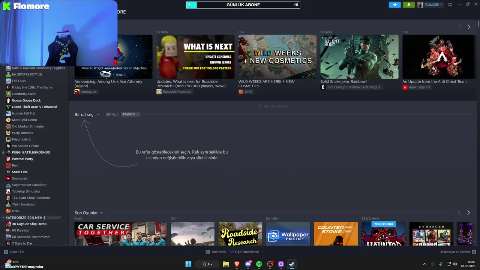Open Brave browser from the taskbar
The width and height of the screenshot is (480, 270).
coord(237,264)
